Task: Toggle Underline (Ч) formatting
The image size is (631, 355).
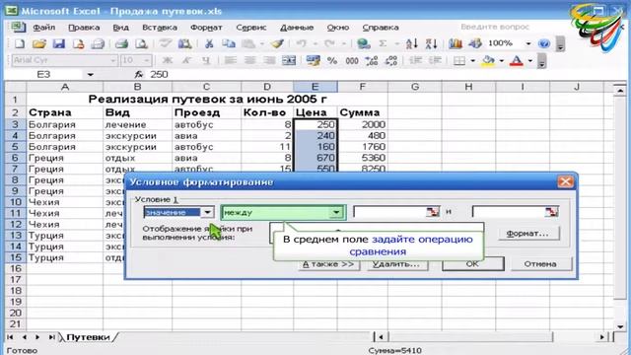Action: click(206, 60)
